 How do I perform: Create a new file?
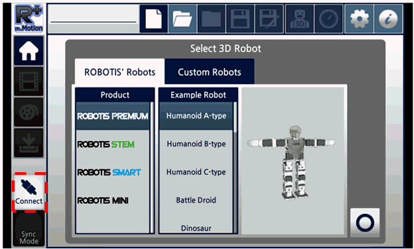[154, 19]
